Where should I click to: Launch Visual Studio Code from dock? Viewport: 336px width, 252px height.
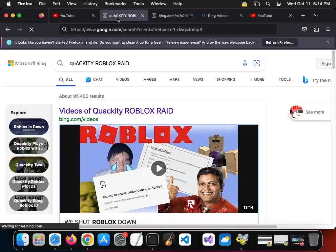coord(185,239)
